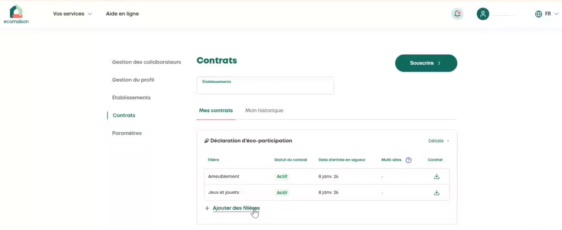The image size is (562, 230).
Task: Download the Ameublement contract
Action: pyautogui.click(x=436, y=176)
